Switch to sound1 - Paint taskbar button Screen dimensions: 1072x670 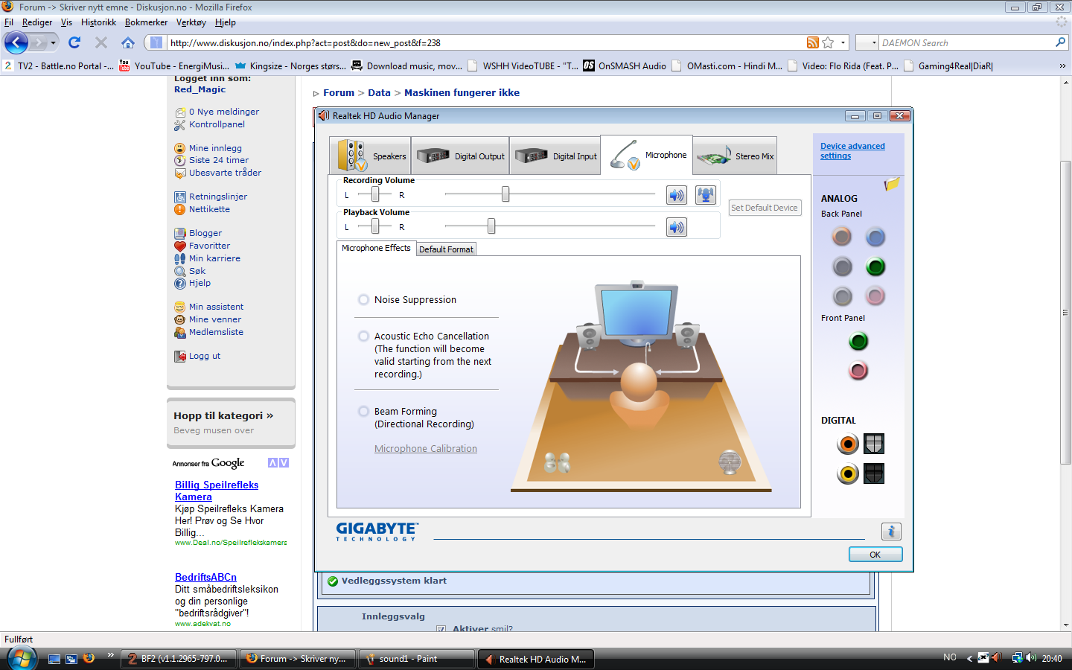417,659
